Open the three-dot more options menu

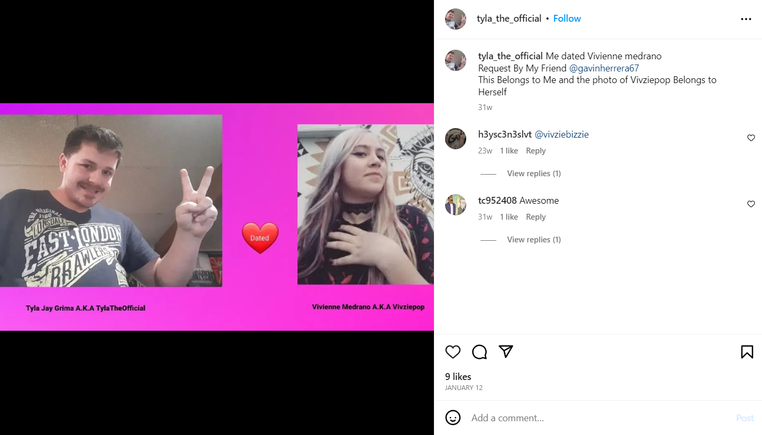pyautogui.click(x=746, y=19)
